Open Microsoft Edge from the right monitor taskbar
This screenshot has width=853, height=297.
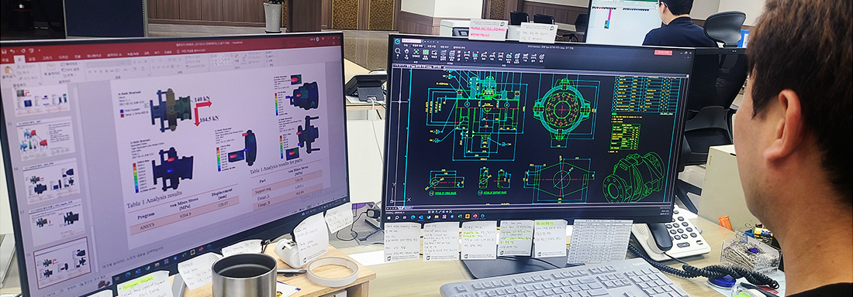coord(413,217)
